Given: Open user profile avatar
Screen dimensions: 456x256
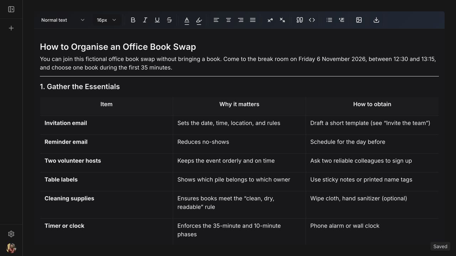Looking at the screenshot, I should [x=11, y=248].
